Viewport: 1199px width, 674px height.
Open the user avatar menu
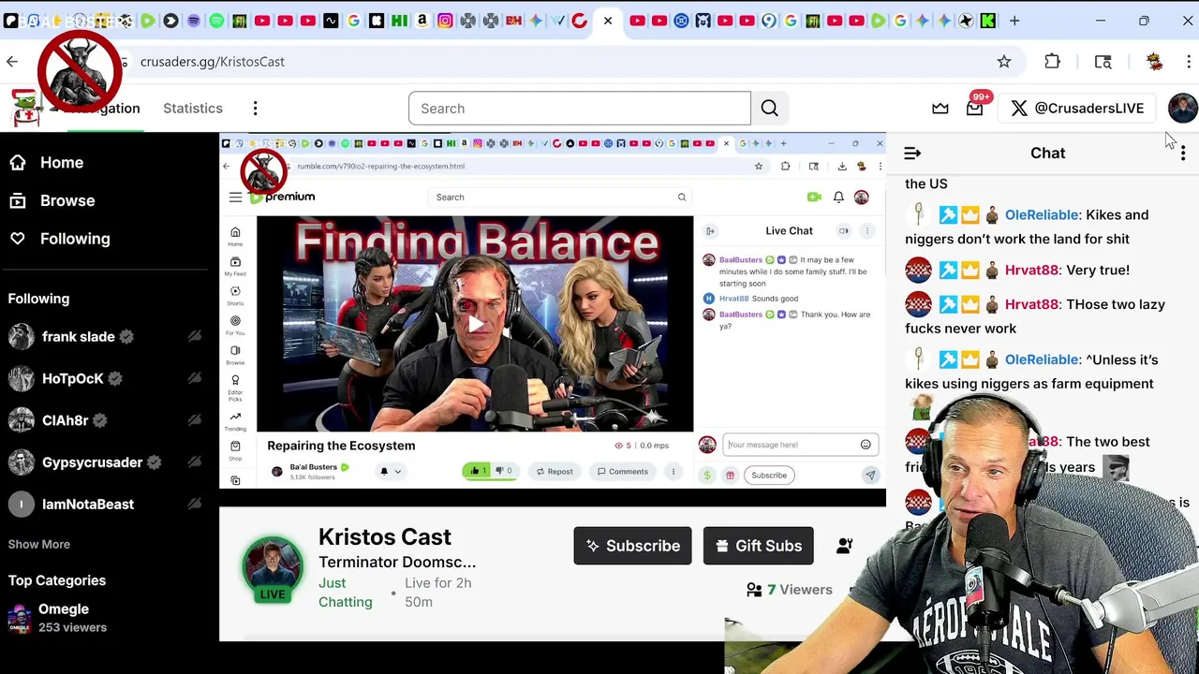tap(1182, 108)
